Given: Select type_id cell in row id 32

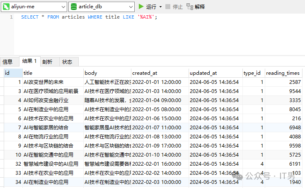Looking at the screenshot, I should (x=254, y=164).
